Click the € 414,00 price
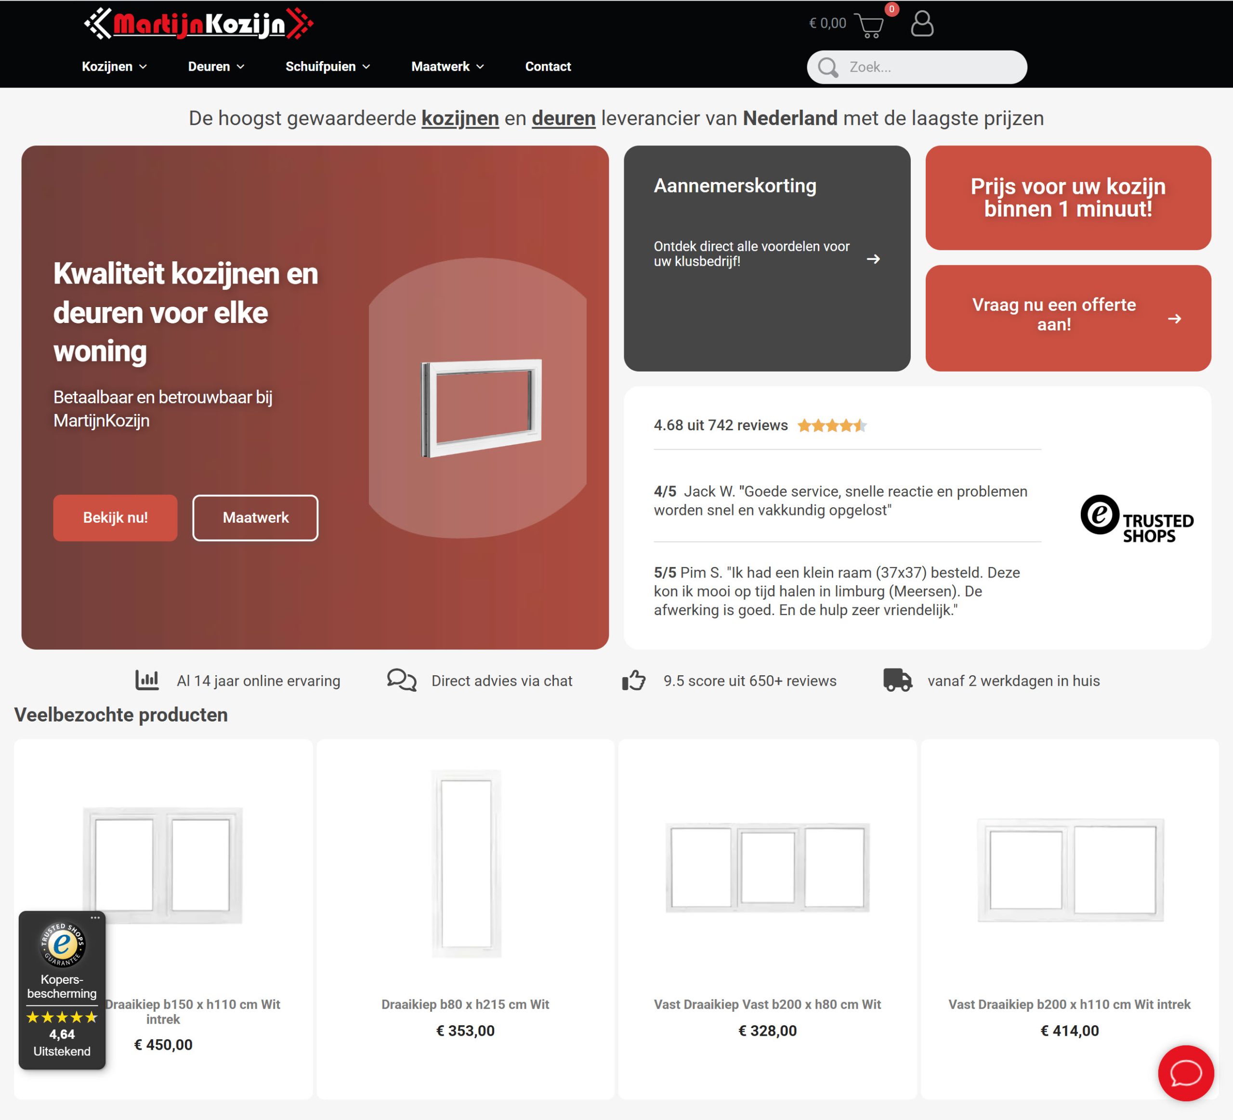Image resolution: width=1233 pixels, height=1120 pixels. coord(1070,1031)
